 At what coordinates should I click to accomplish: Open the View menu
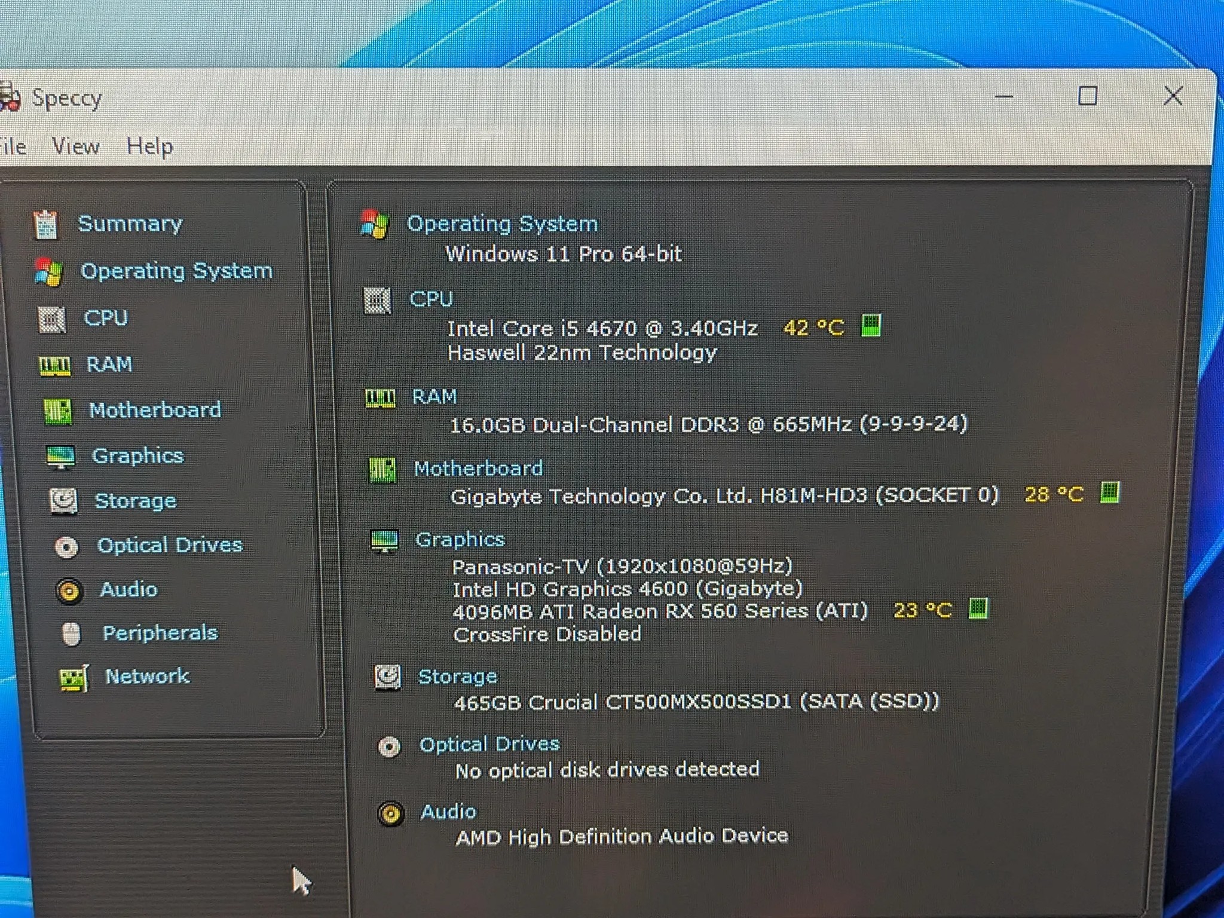pyautogui.click(x=76, y=146)
